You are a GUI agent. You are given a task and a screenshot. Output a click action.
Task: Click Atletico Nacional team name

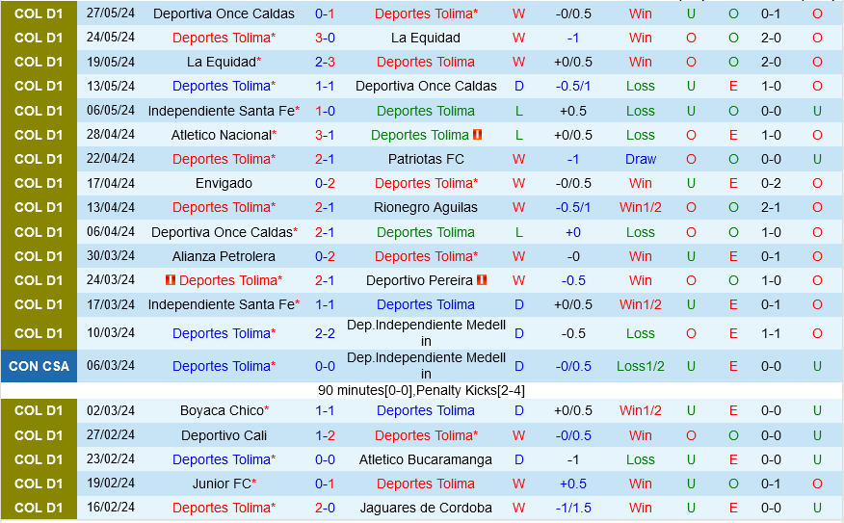tap(221, 135)
